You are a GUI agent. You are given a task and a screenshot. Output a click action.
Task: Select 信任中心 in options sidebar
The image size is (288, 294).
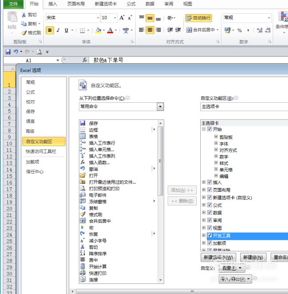point(35,171)
